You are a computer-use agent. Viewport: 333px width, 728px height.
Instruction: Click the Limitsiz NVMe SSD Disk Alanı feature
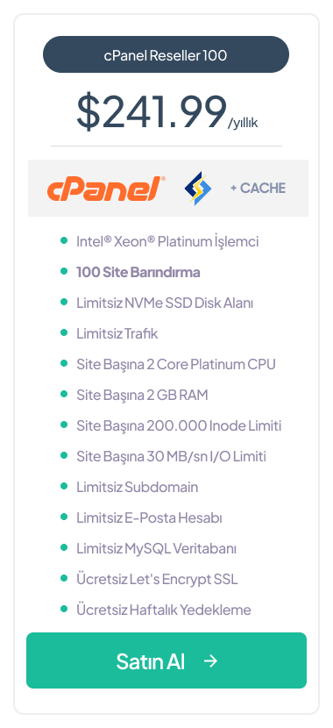click(x=165, y=303)
